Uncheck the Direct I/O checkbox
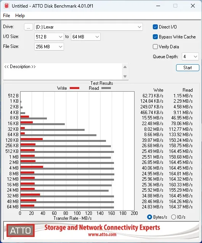Screen dimensions: 202x243 click(x=155, y=27)
